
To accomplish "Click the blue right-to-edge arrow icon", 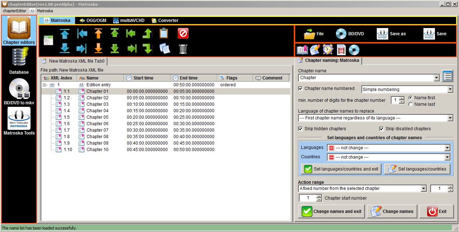I will click(x=82, y=48).
